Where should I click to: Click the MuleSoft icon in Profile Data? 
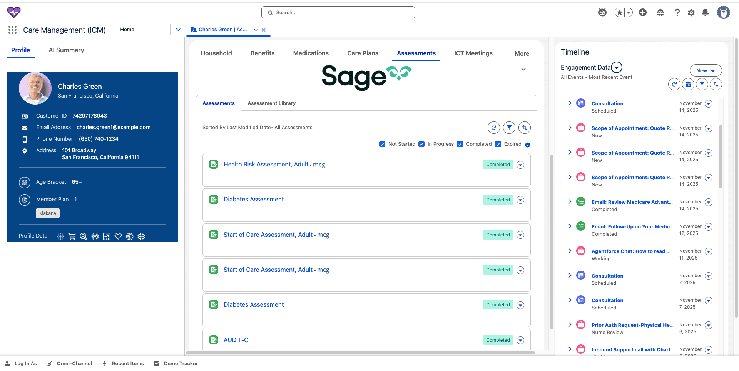click(x=95, y=236)
